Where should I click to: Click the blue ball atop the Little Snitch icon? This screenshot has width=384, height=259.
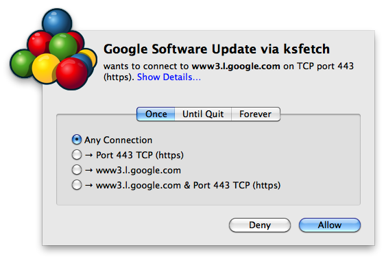pos(57,22)
